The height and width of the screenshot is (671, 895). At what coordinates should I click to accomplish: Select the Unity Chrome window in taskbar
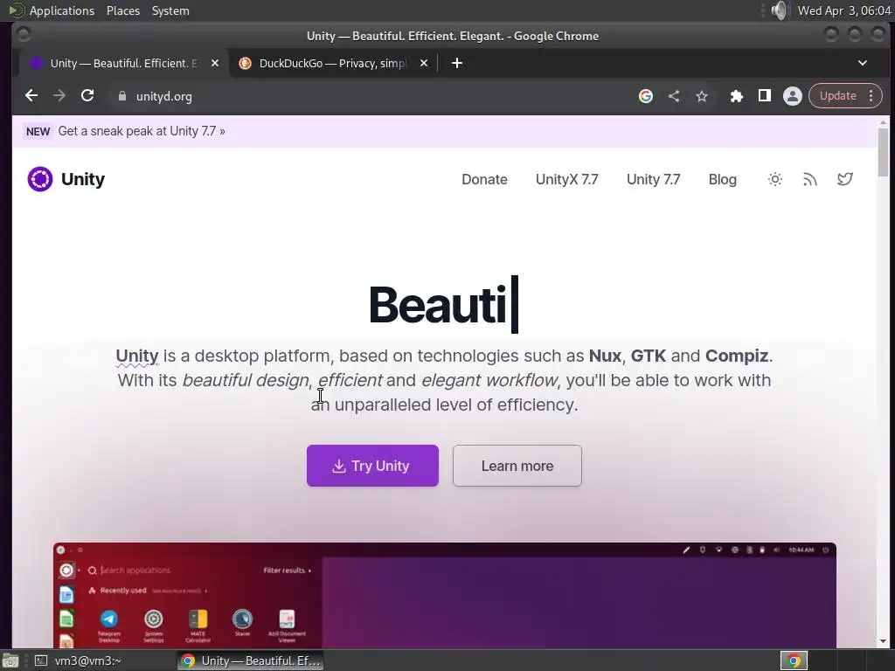(x=251, y=661)
